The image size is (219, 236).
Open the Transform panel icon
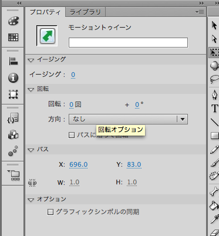point(13,95)
